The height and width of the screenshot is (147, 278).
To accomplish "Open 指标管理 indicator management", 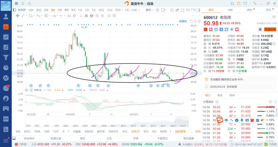I will coord(180,131).
